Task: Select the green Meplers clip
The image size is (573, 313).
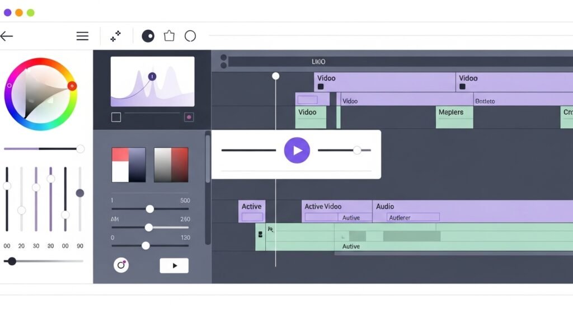Action: pyautogui.click(x=454, y=117)
